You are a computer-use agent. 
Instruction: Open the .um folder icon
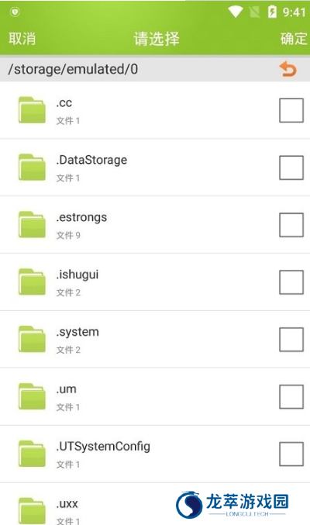(32, 396)
